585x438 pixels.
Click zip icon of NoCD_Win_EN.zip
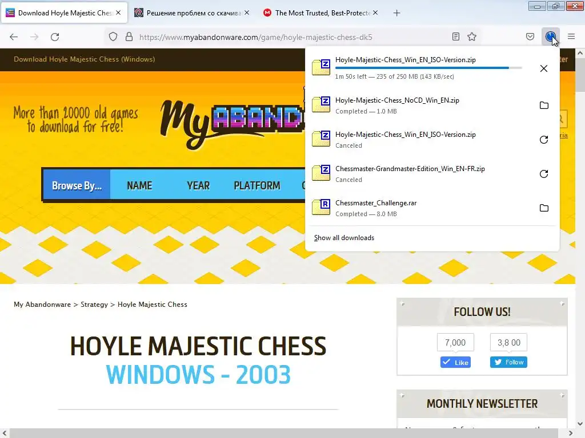click(x=321, y=105)
